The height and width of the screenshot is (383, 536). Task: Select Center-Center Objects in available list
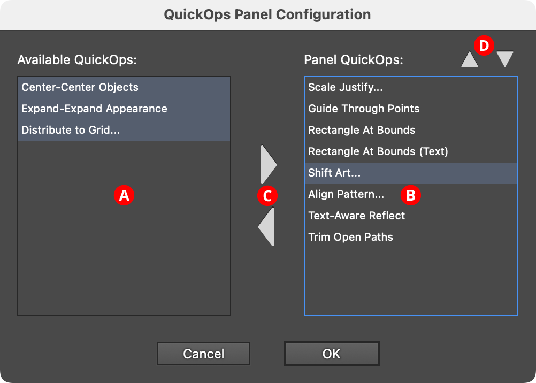click(x=80, y=87)
